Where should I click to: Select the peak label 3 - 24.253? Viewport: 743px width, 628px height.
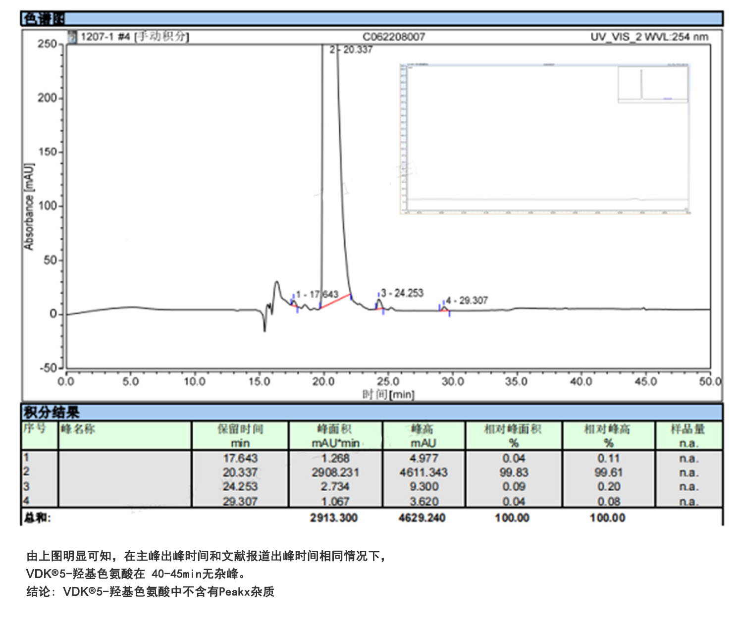click(402, 293)
